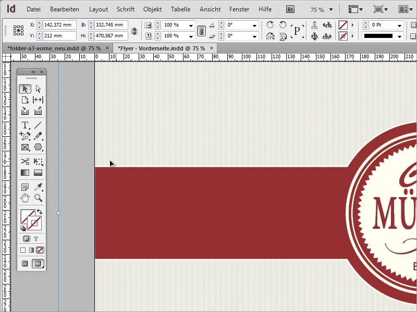The width and height of the screenshot is (417, 312).
Task: Open the Layout menu
Action: point(99,9)
